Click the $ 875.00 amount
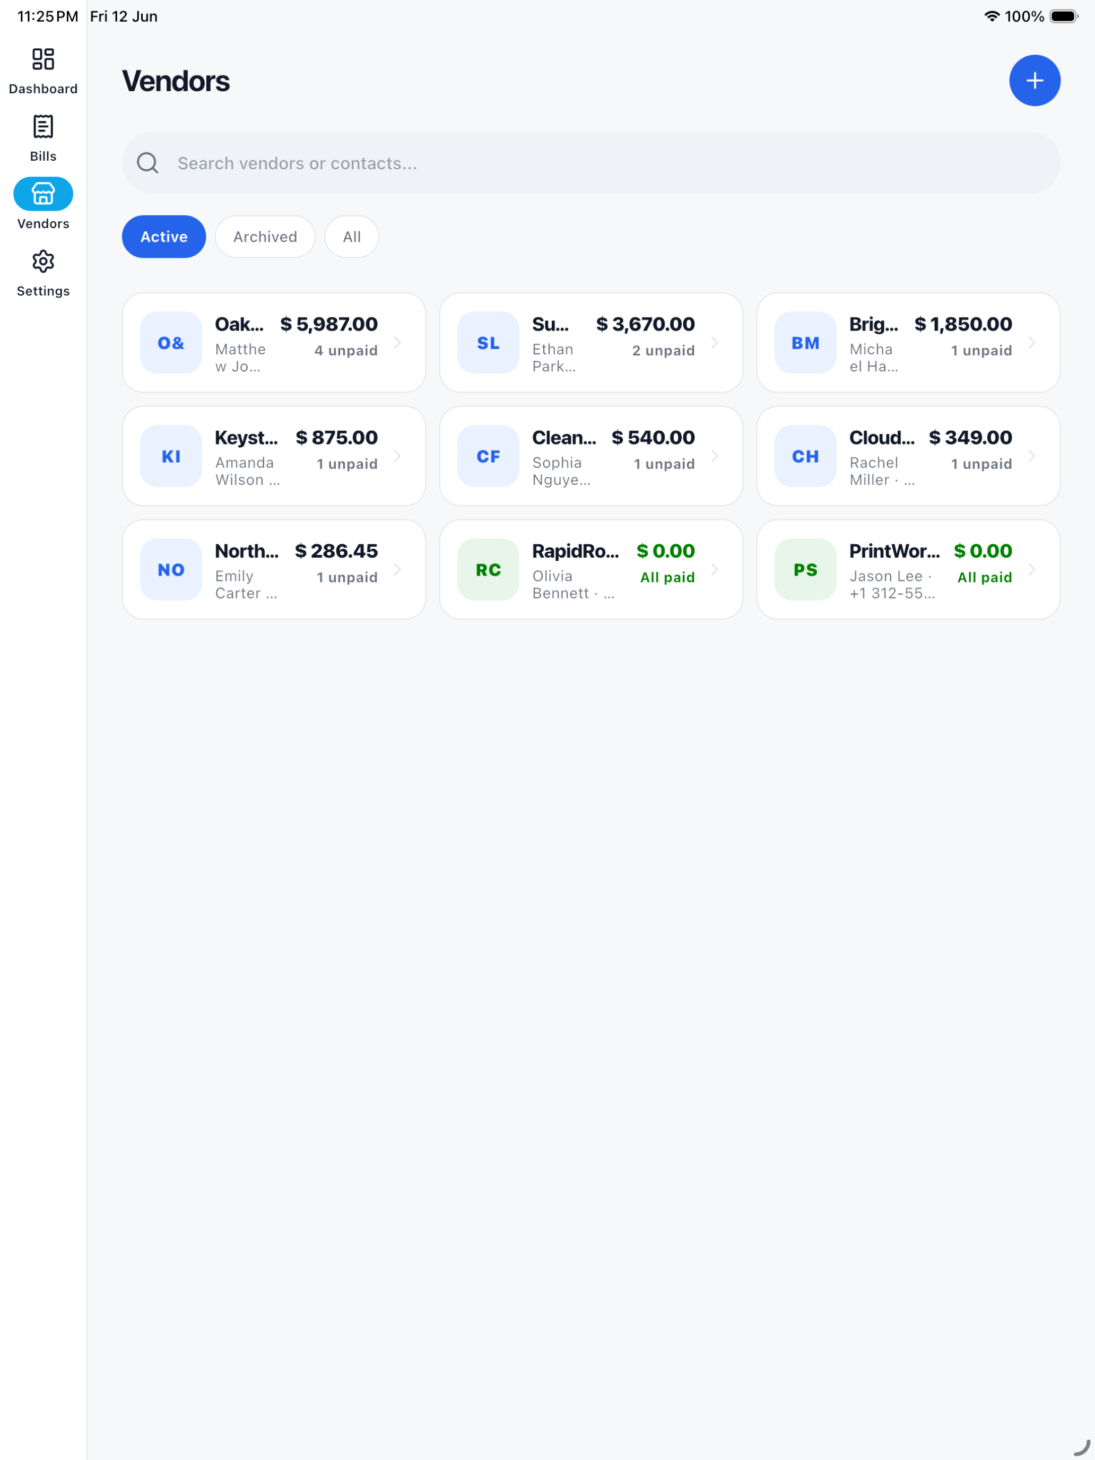 pyautogui.click(x=337, y=438)
